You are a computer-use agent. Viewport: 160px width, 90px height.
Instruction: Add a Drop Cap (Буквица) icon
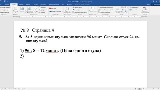tap(122, 12)
